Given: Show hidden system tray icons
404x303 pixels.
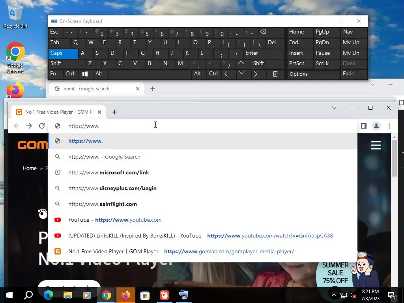Looking at the screenshot, I should (x=334, y=295).
